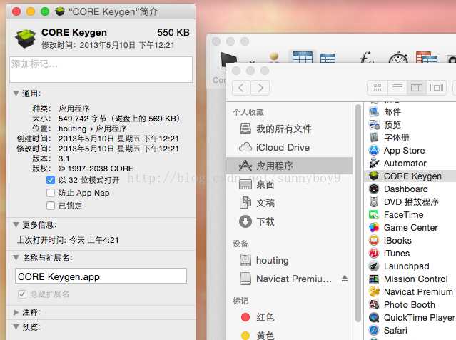456x340 pixels.
Task: Select the Safari app icon
Action: coord(374,331)
